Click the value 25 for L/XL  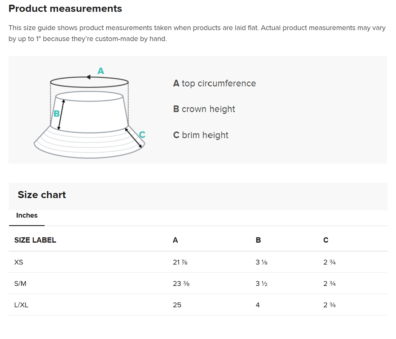click(x=177, y=305)
